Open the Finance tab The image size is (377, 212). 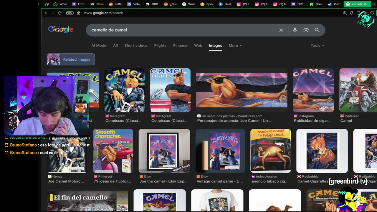pyautogui.click(x=180, y=45)
